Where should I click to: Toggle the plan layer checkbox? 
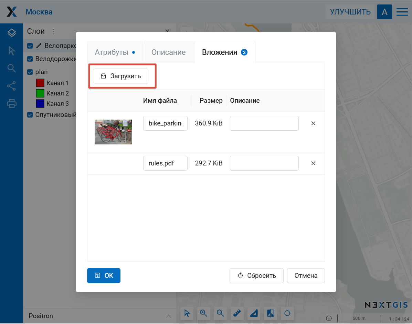(30, 72)
